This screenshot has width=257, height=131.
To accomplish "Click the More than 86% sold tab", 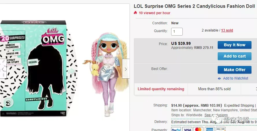I will tap(214, 89).
